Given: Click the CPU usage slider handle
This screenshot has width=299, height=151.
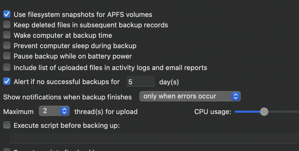Looking at the screenshot, I should [x=264, y=112].
